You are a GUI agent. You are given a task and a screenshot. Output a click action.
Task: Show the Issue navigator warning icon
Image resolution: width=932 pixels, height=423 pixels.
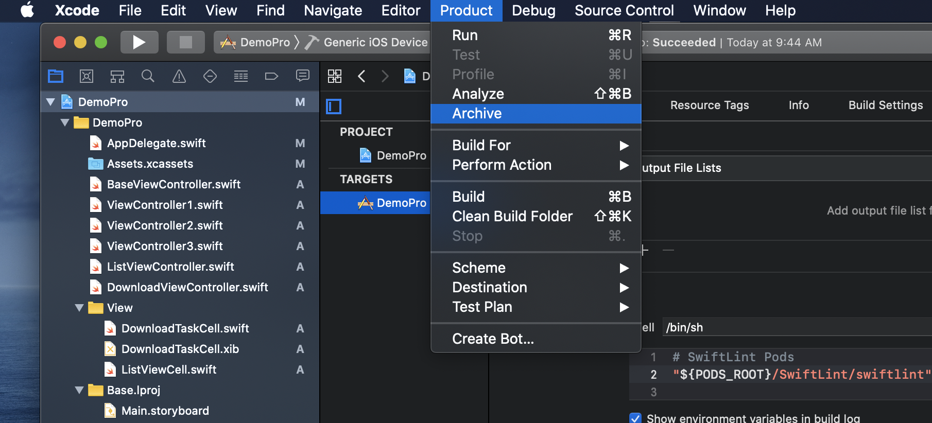click(179, 77)
